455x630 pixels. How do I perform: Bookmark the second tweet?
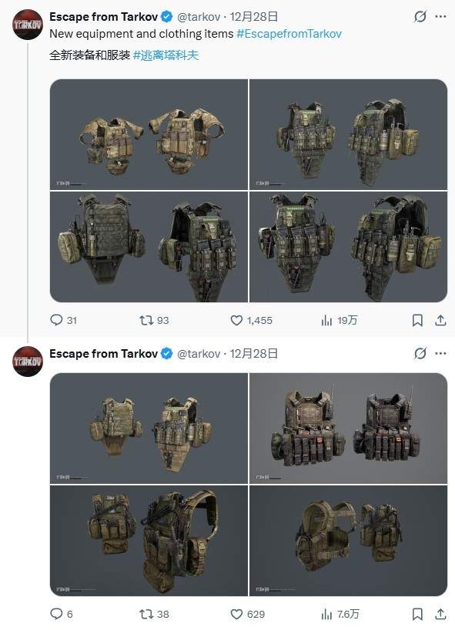click(x=417, y=614)
